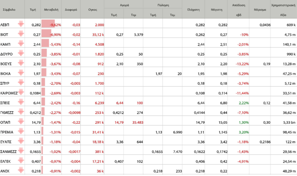297x176 pixels.
Task: Click the red plus icon beside ΒΙΟΤ
Action: (x=20, y=34)
